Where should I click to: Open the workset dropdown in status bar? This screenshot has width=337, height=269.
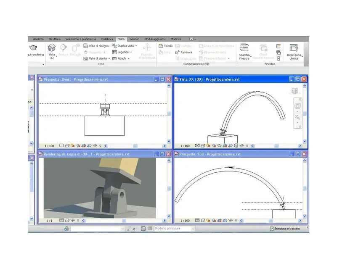coord(122,229)
